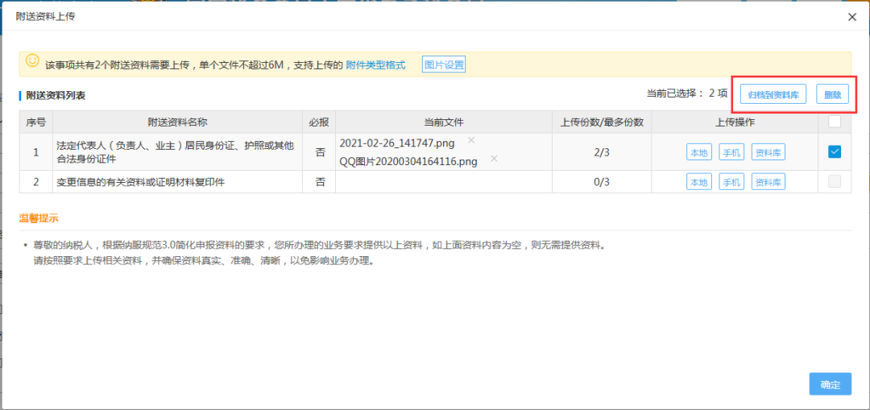Click the 附送资料名称 column header

tap(177, 122)
